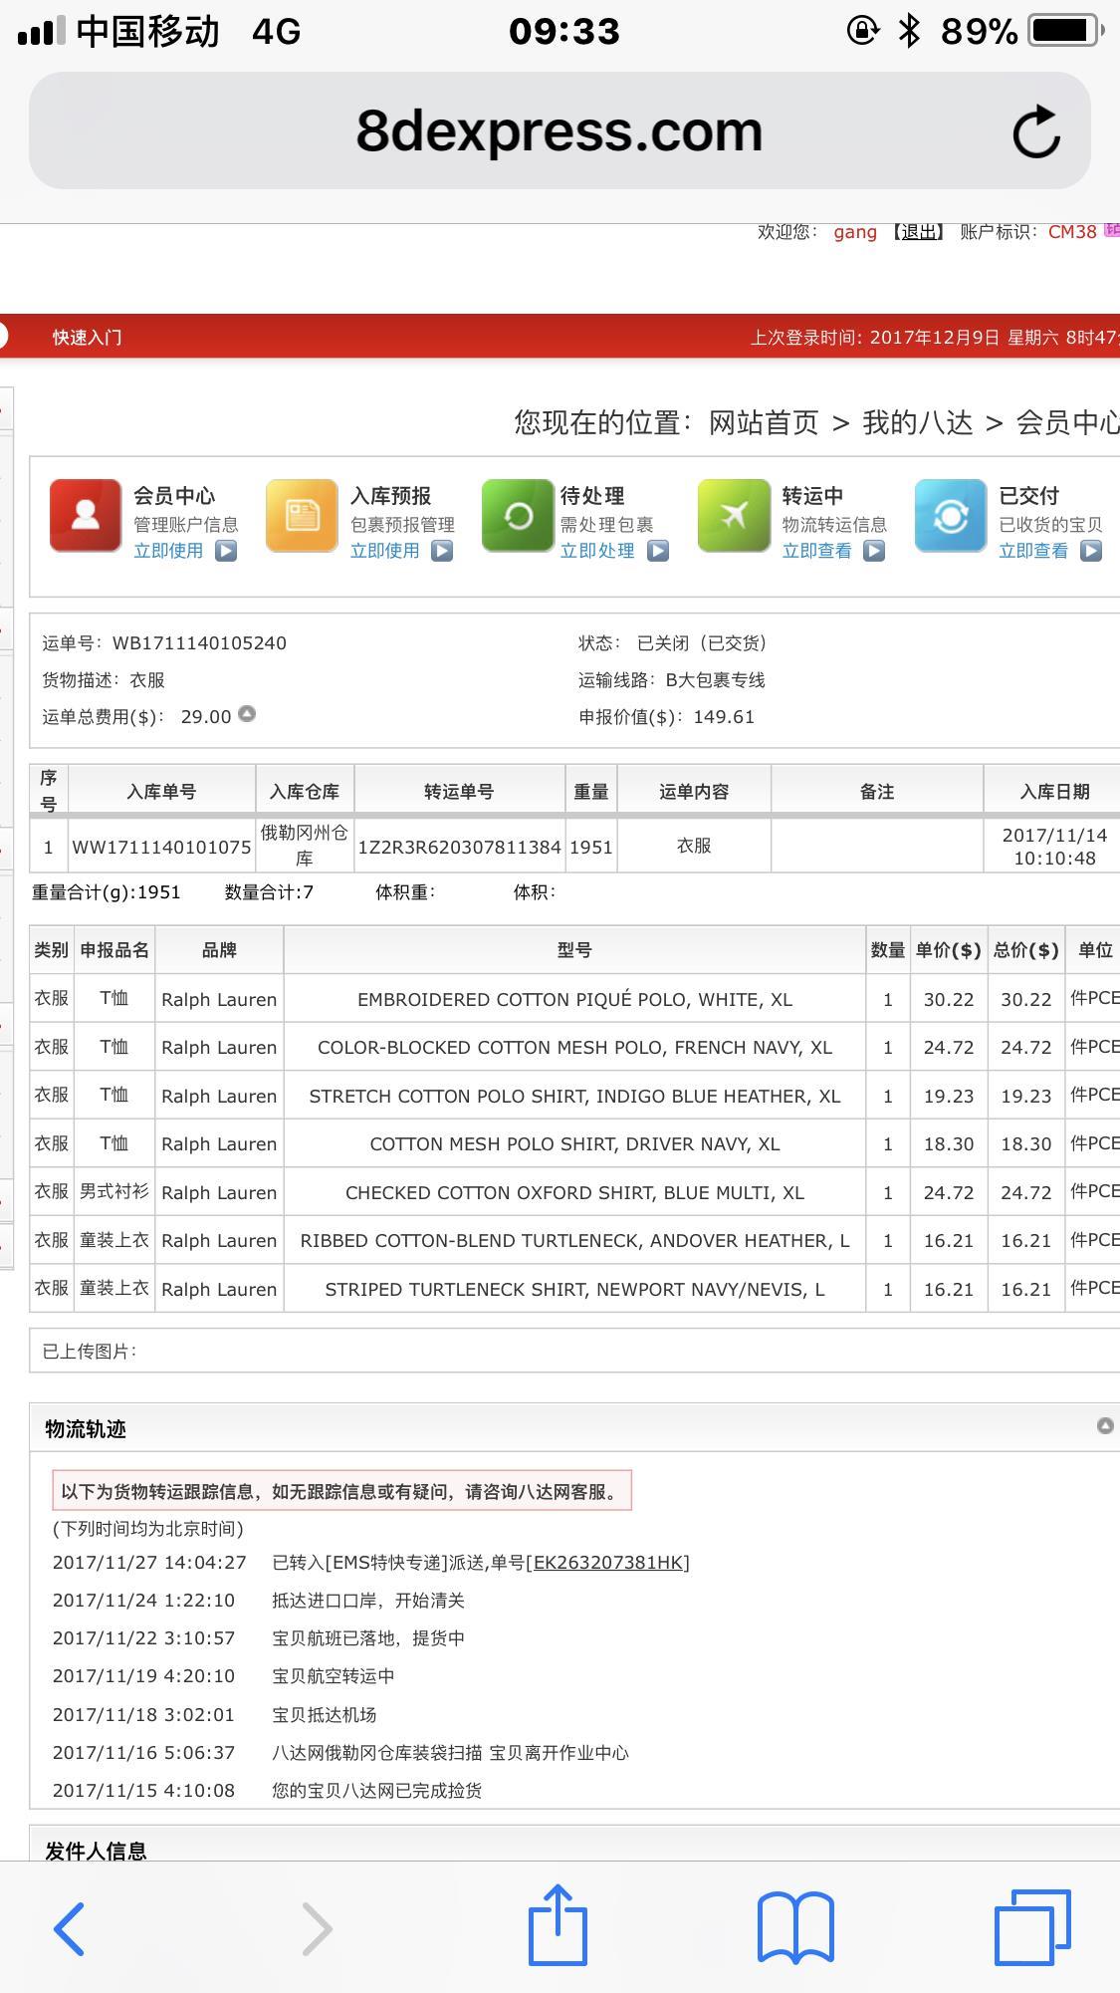Click the red Member Center (会员中心) icon
Viewport: 1120px width, 1993px height.
pos(86,515)
